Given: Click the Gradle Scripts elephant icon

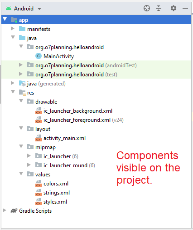Looking at the screenshot, I should tap(14, 211).
